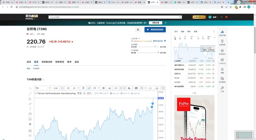This screenshot has width=256, height=140.
Task: Open the TSM discussion chat icon
Action: [222, 61]
